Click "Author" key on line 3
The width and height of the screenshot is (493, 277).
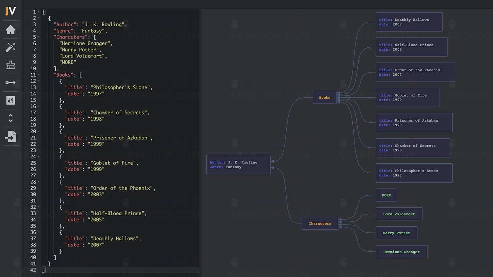coord(65,25)
